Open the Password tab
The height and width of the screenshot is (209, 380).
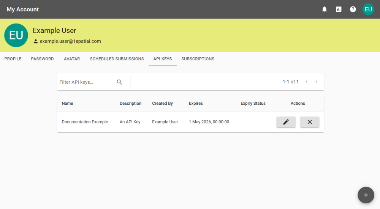42,59
